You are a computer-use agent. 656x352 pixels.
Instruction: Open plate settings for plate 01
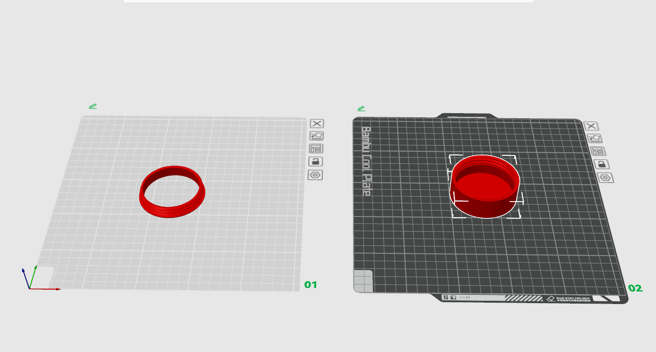pyautogui.click(x=316, y=175)
